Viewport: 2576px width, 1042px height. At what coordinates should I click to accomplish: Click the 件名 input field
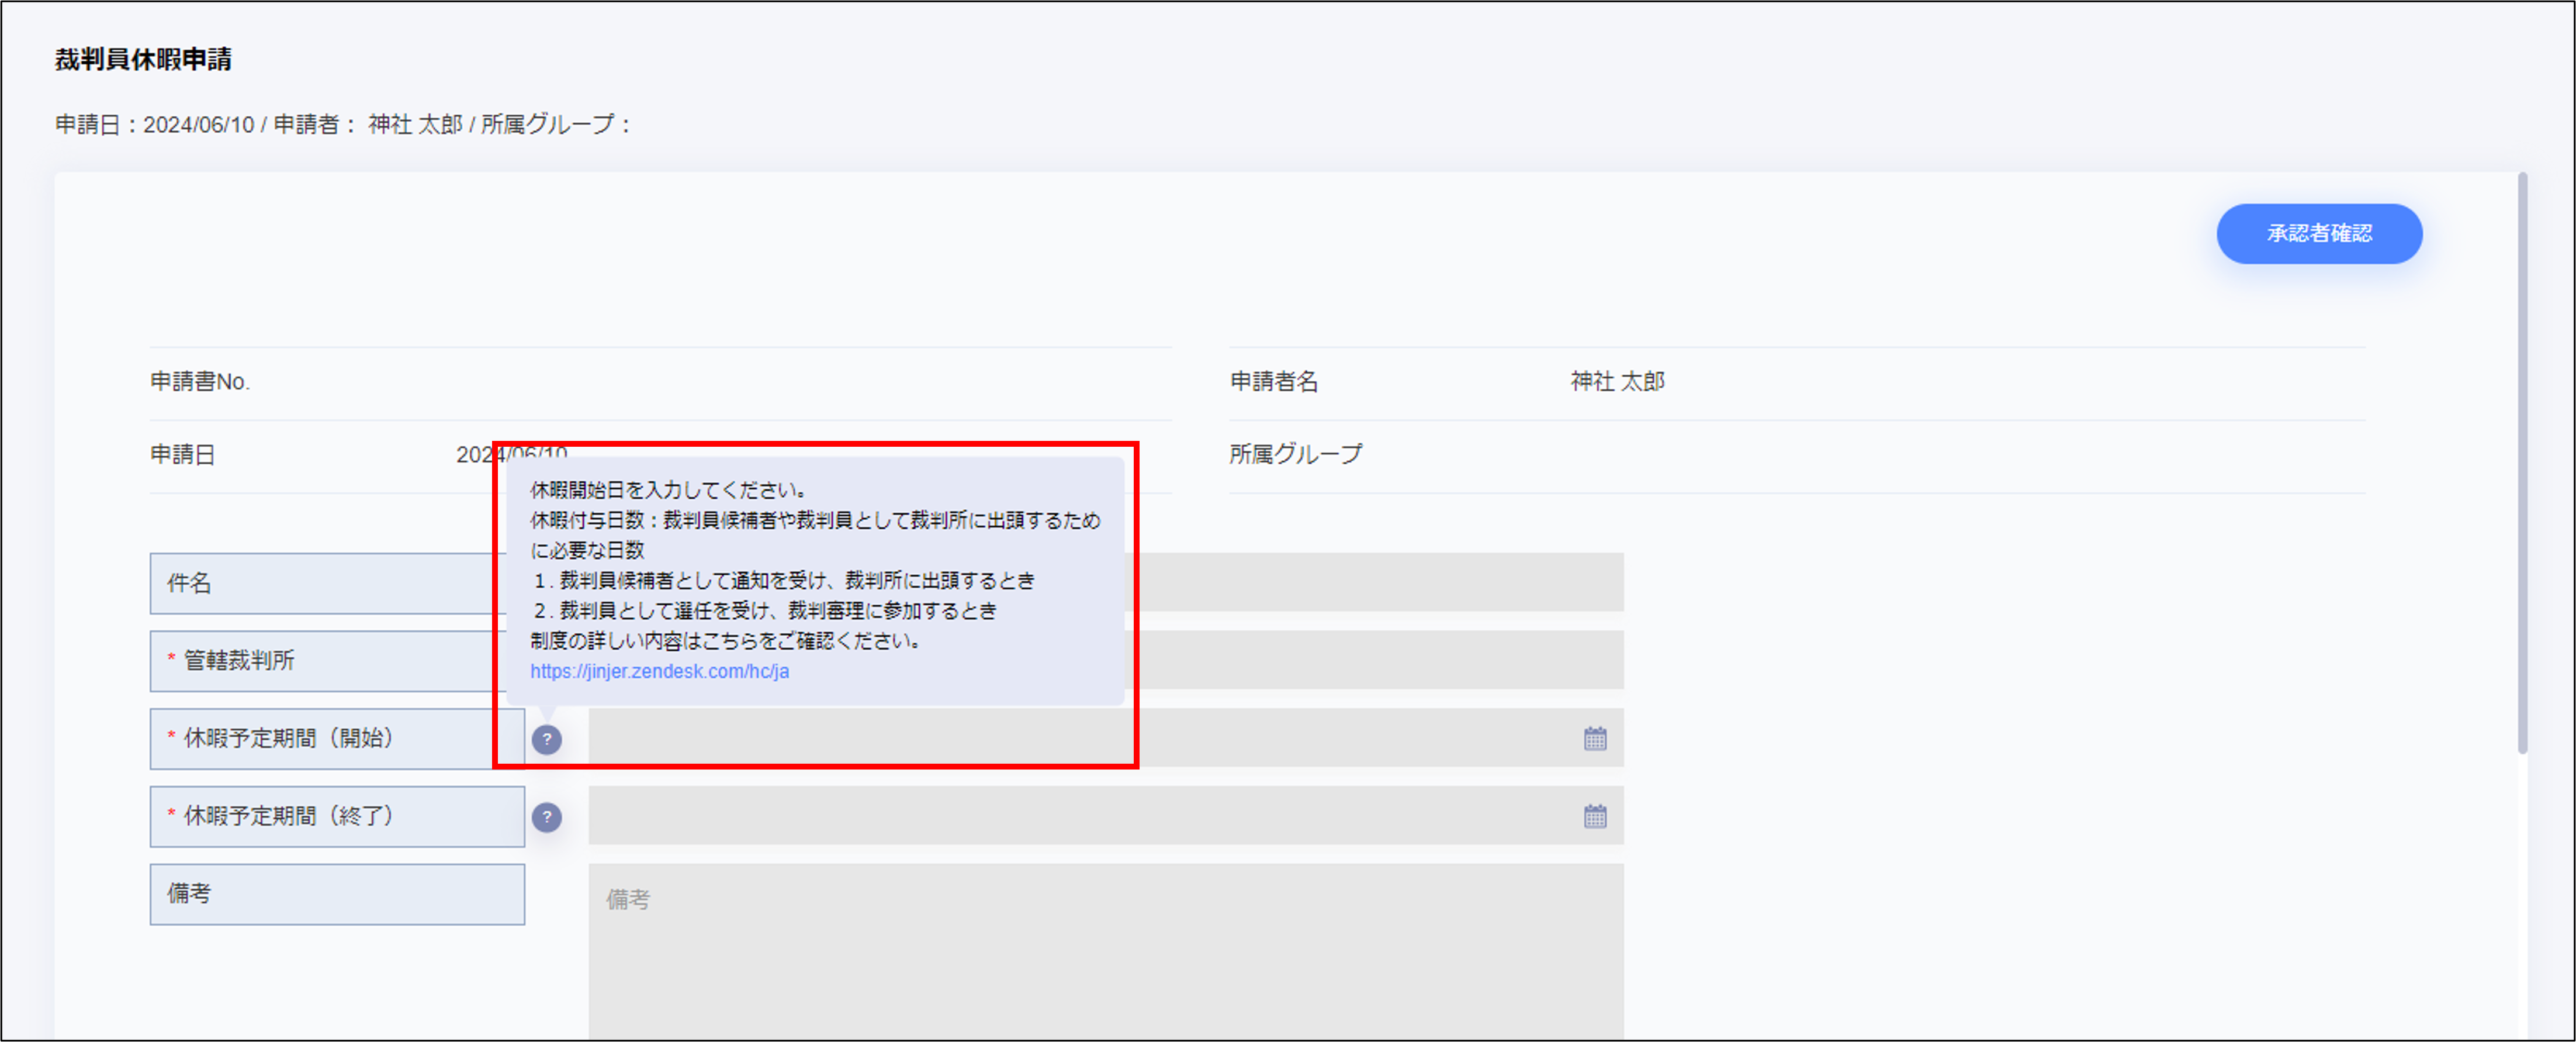tap(1374, 582)
